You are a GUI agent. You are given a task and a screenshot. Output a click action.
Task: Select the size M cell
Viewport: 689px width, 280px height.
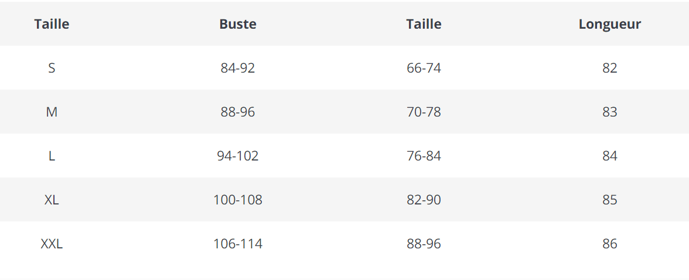pyautogui.click(x=52, y=112)
